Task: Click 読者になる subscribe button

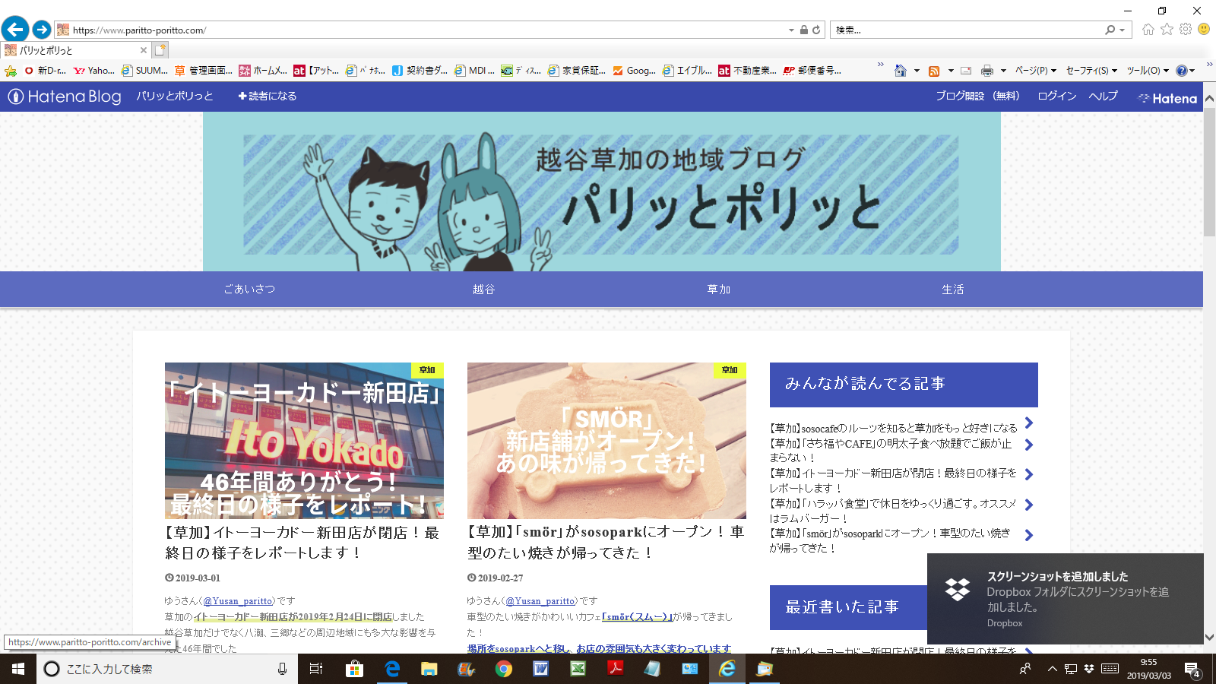Action: [268, 97]
